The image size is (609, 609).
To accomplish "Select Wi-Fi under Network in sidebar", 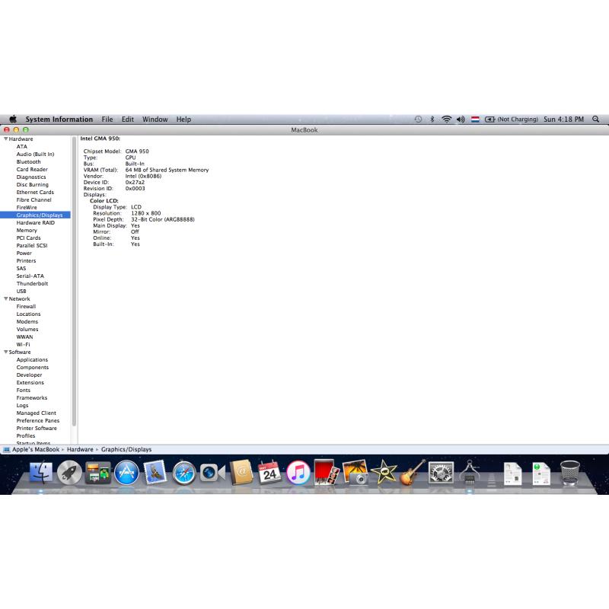I will click(23, 345).
